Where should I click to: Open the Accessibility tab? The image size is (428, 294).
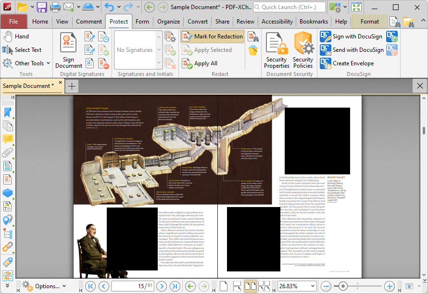click(277, 22)
